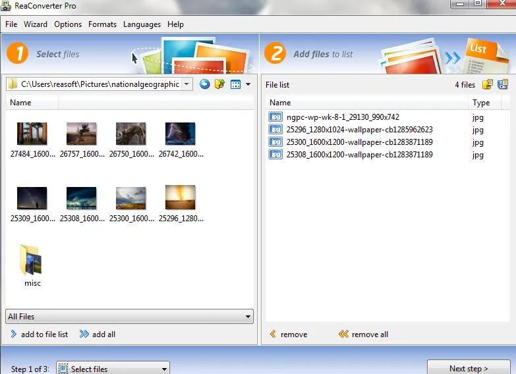Open the Wizard menu
Screen dimensions: 516x374
click(x=36, y=24)
